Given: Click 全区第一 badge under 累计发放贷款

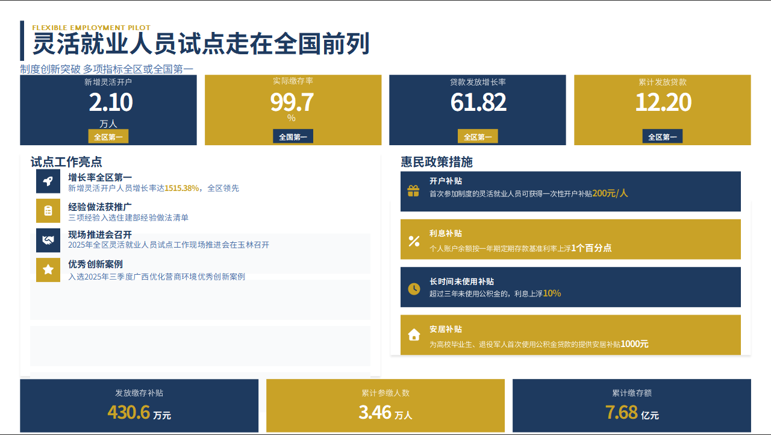Looking at the screenshot, I should 663,137.
